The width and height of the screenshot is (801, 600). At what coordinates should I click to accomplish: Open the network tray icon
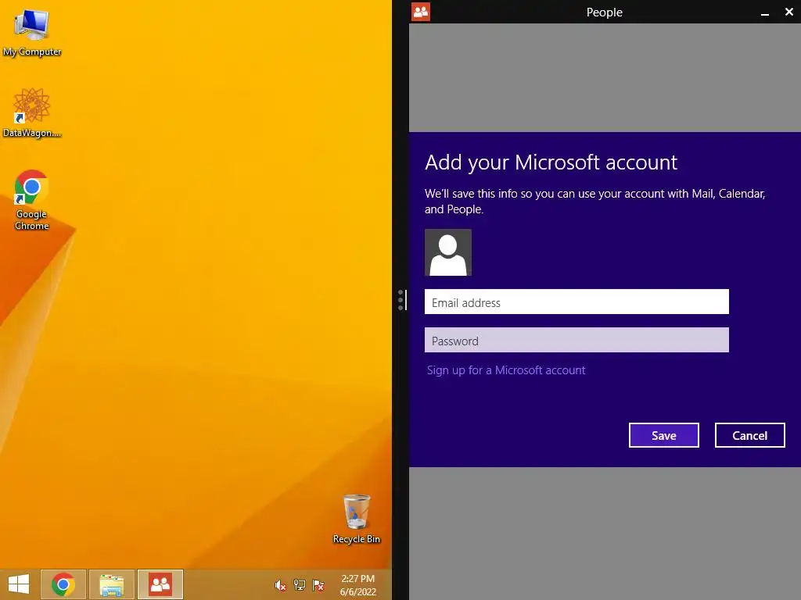click(300, 584)
